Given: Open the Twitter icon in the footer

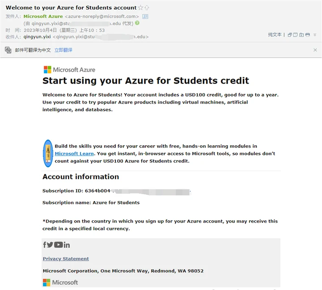Looking at the screenshot, I should coord(50,244).
